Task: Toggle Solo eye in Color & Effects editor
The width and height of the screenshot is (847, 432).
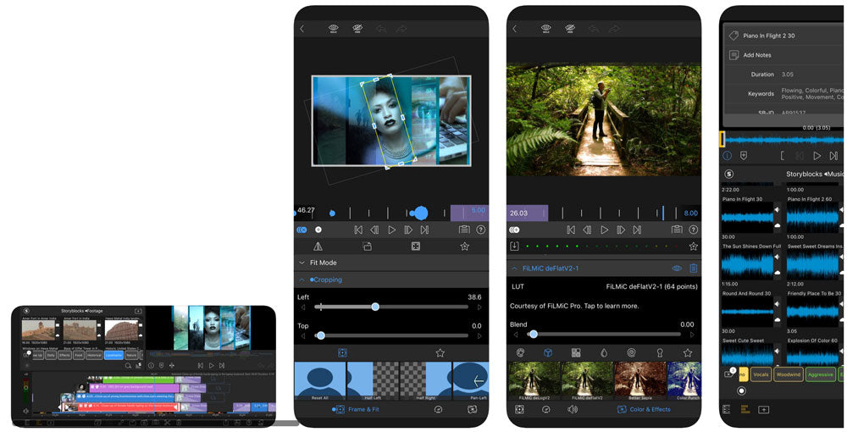Action: coord(545,29)
